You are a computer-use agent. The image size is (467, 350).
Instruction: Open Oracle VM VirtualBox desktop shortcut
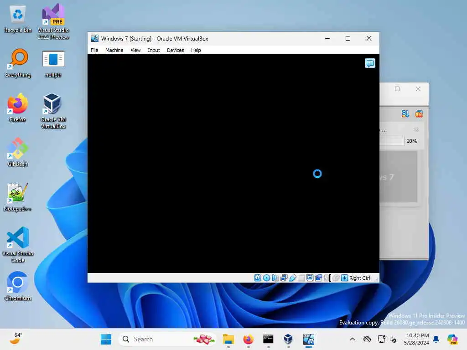click(x=53, y=111)
